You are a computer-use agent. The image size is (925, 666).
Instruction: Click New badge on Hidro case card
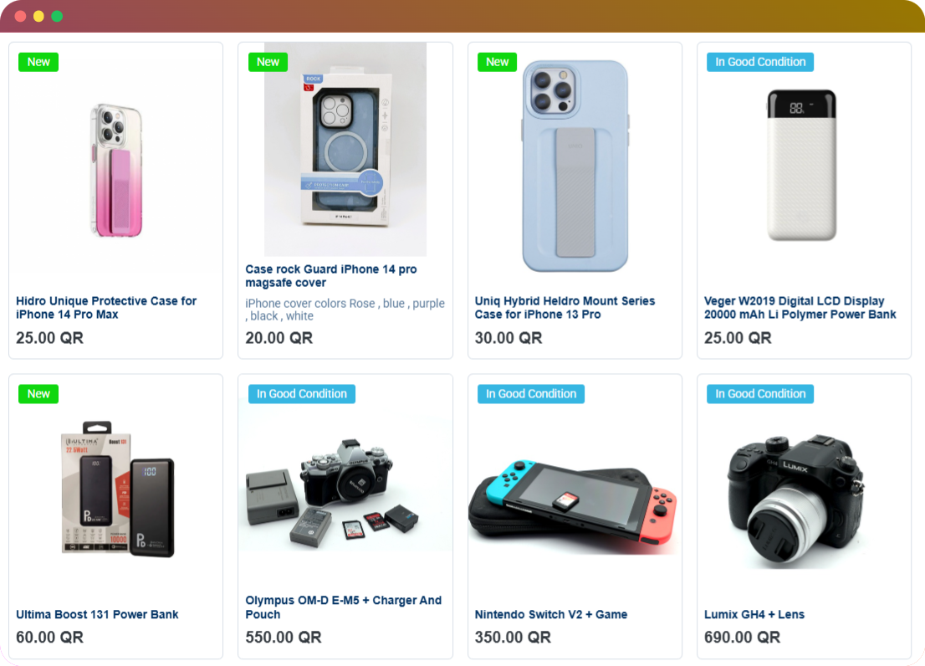38,62
